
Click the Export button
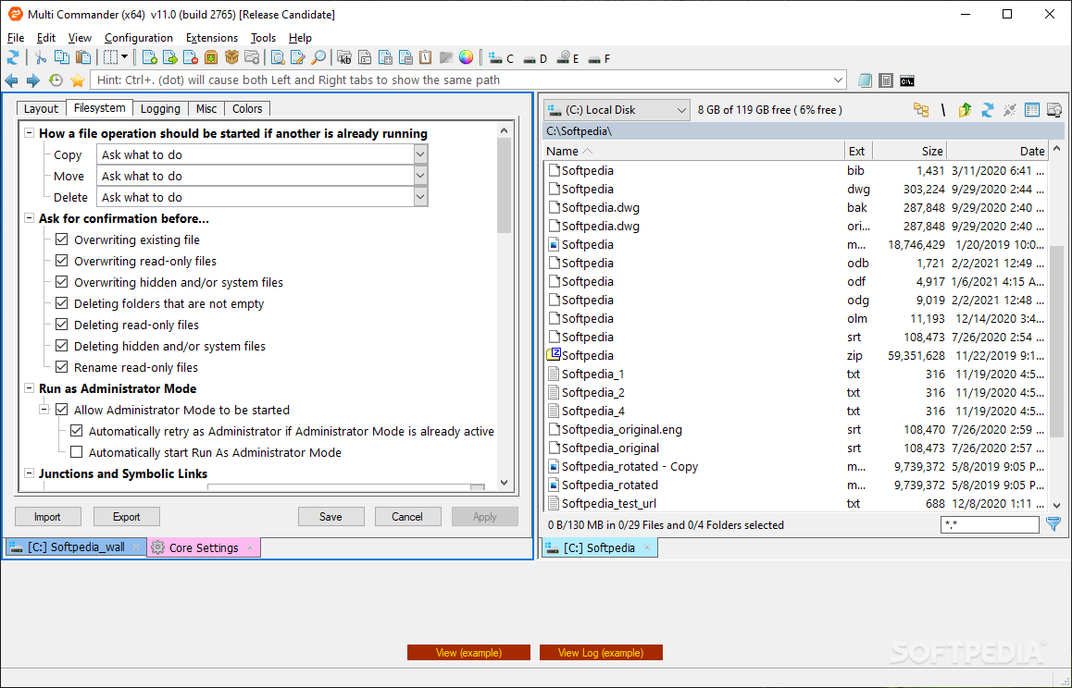[127, 517]
